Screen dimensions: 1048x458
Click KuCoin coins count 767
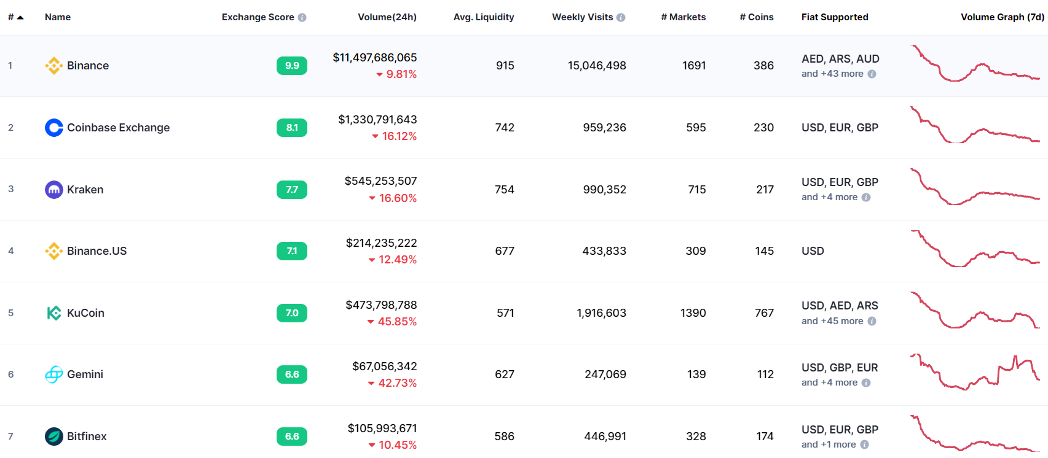coord(764,313)
